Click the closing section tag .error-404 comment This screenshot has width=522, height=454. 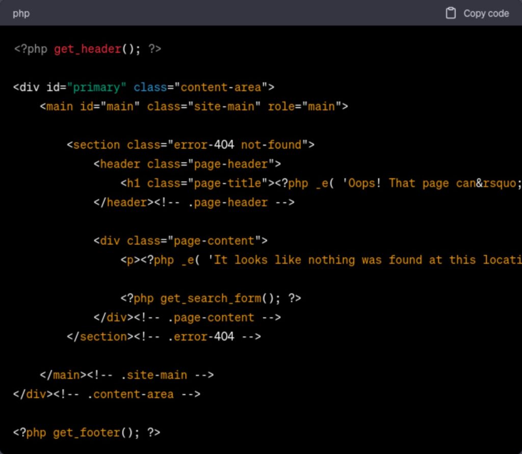tap(204, 336)
